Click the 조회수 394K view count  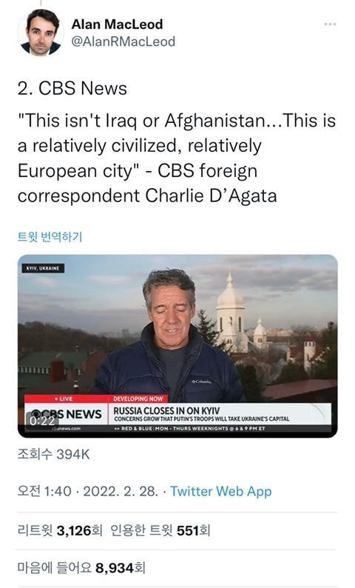(x=53, y=455)
